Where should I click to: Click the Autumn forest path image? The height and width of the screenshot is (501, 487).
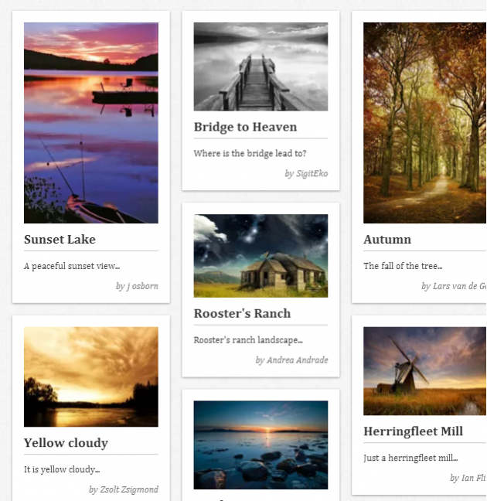pos(425,123)
